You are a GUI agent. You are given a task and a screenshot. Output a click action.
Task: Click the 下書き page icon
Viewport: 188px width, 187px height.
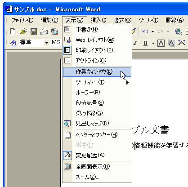click(67, 29)
